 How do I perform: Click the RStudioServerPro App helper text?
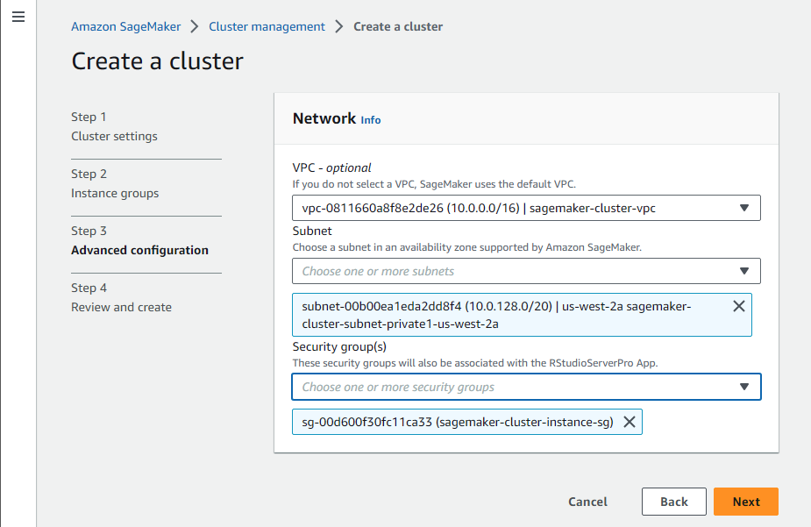tap(475, 363)
